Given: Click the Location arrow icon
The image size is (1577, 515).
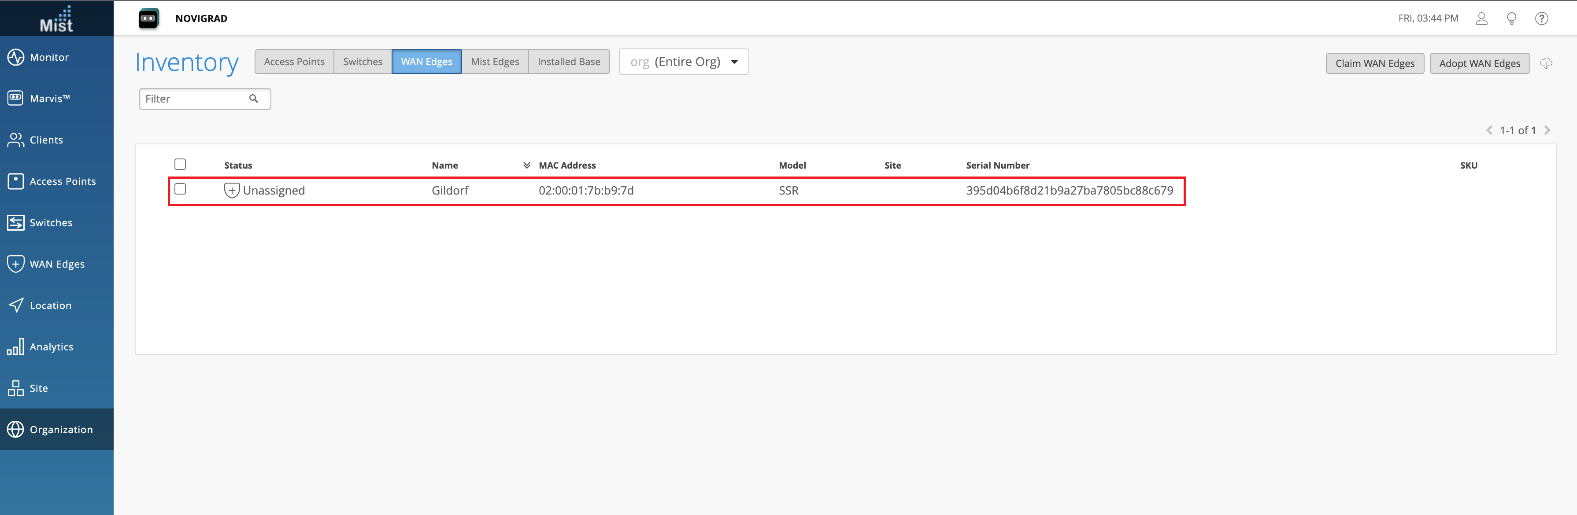Looking at the screenshot, I should pyautogui.click(x=15, y=305).
